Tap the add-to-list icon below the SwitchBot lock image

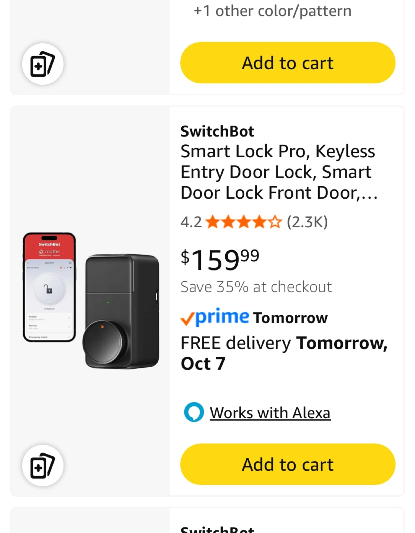43,466
